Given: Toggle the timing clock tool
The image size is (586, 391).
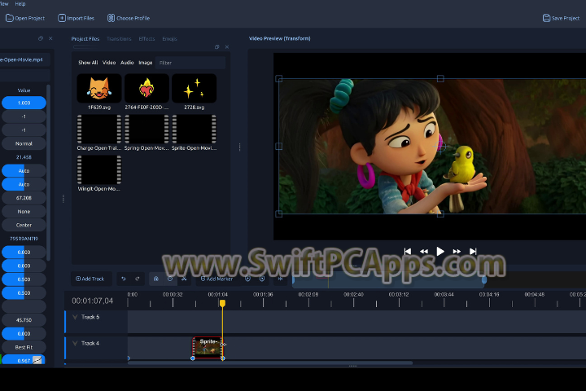Looking at the screenshot, I should [170, 279].
